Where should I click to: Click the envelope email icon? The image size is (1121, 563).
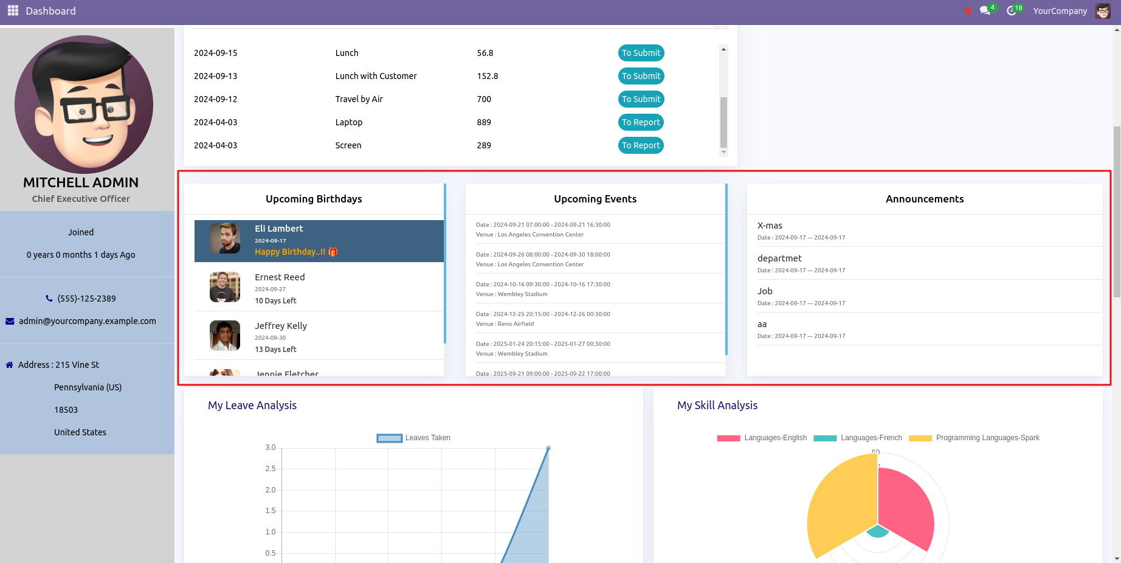click(10, 321)
